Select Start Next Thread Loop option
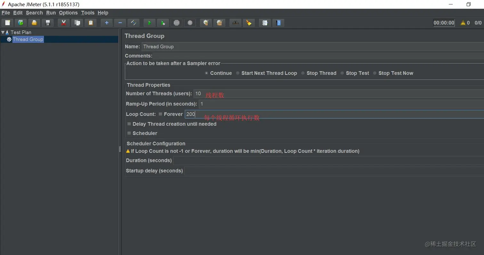The width and height of the screenshot is (484, 255). 238,73
